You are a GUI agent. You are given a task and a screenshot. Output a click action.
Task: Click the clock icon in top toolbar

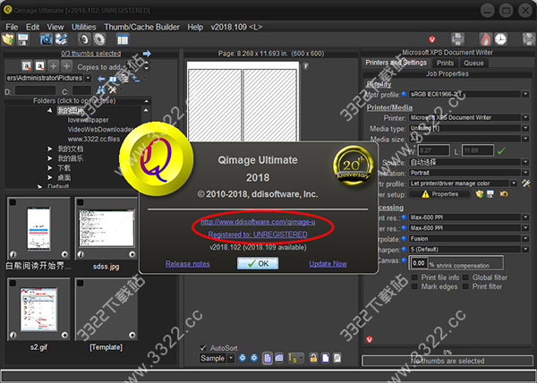tap(500, 39)
